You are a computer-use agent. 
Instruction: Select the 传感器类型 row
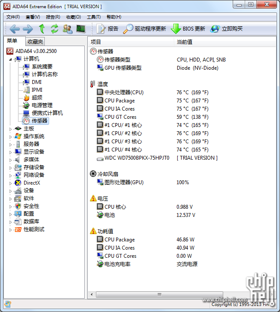coord(182,59)
